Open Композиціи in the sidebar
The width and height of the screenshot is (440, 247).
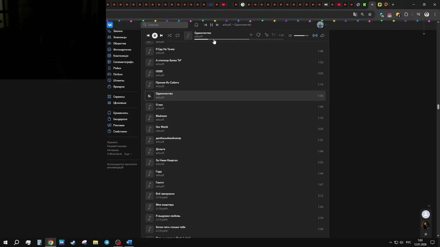point(121,56)
